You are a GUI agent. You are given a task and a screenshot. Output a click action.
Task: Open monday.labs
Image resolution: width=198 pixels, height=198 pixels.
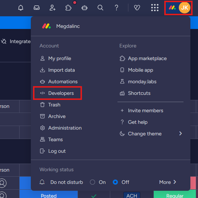138,82
